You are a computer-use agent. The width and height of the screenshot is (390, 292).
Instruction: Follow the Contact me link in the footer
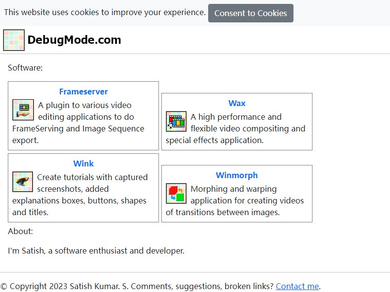[x=297, y=286]
